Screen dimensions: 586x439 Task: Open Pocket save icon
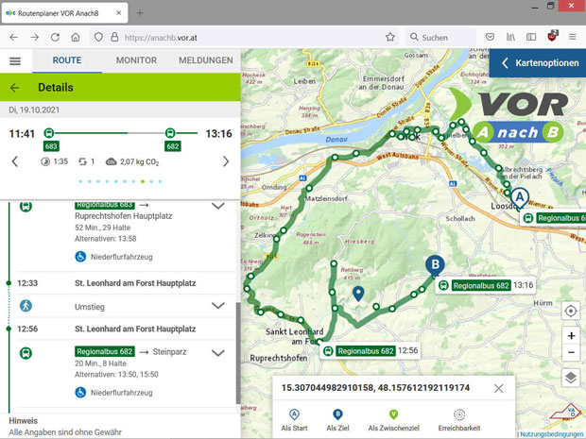tap(490, 37)
